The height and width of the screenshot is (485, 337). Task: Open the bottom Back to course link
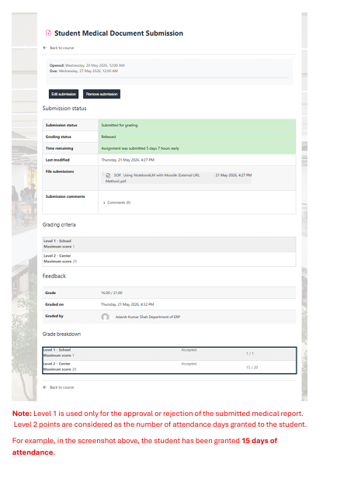[x=62, y=387]
